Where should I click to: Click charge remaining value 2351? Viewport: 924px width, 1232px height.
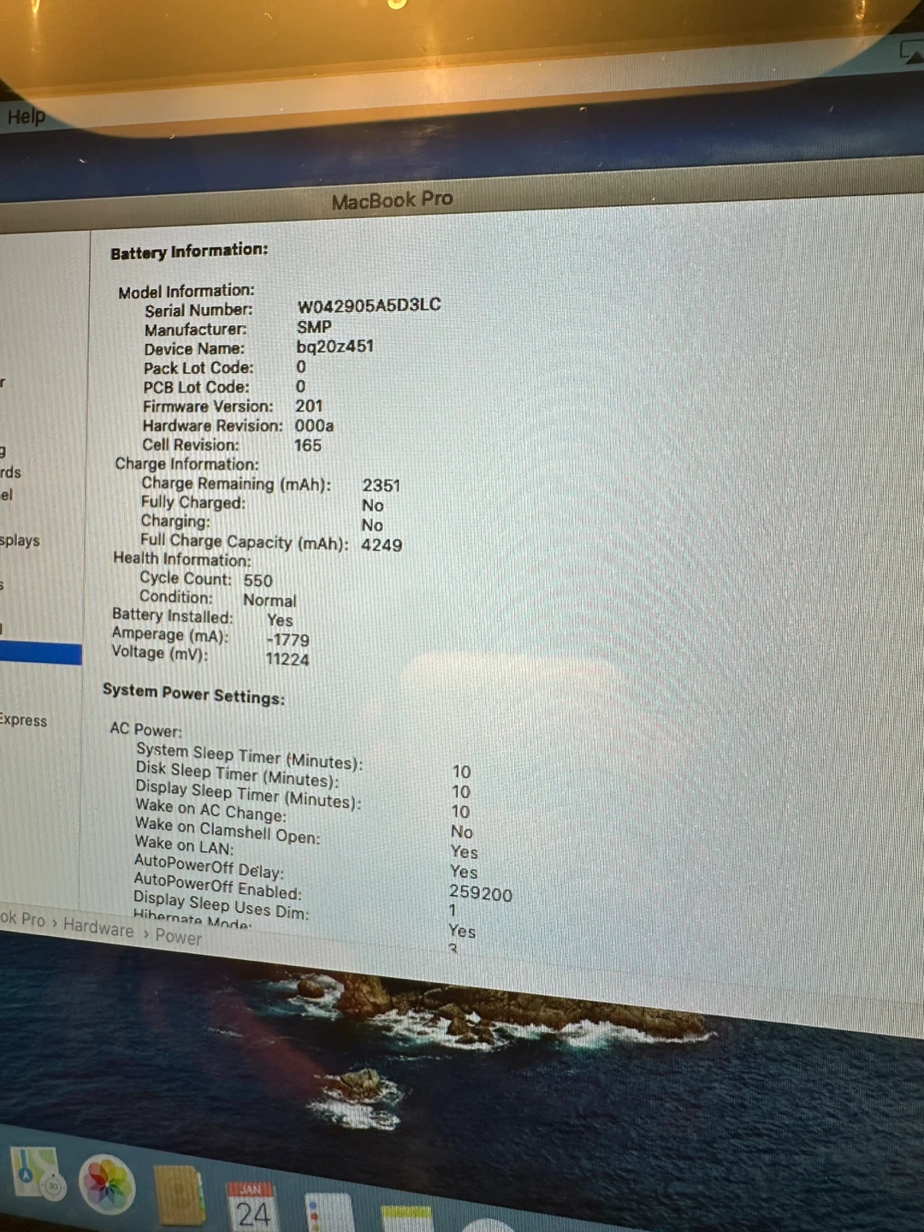pyautogui.click(x=381, y=485)
